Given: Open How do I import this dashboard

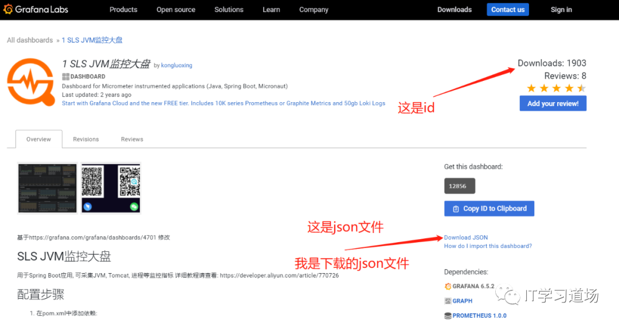Looking at the screenshot, I should coord(488,246).
